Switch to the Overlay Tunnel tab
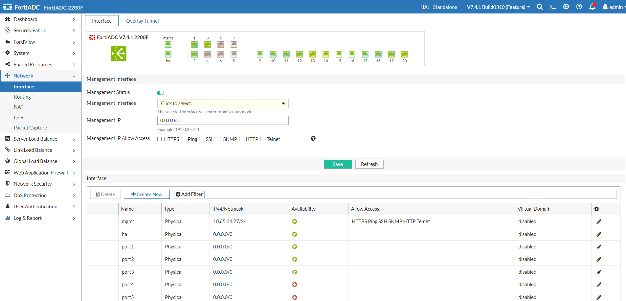Screen dimensions: 626x301 tap(142, 21)
